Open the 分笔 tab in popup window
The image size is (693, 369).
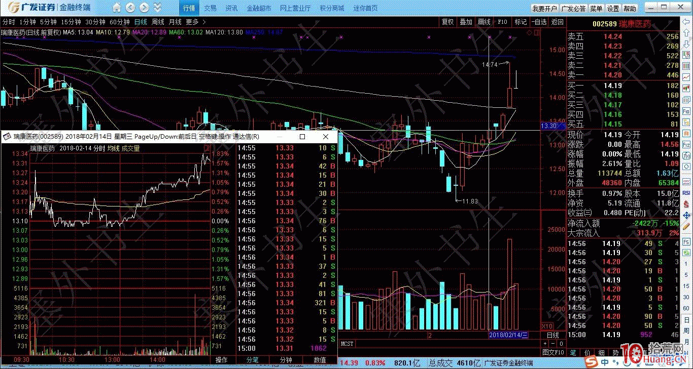point(252,360)
